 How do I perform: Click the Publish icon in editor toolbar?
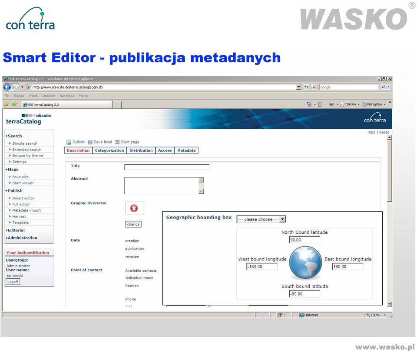pyautogui.click(x=69, y=142)
